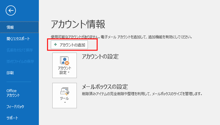Open the アカウント設定 dropdown button
The image size is (220, 125).
(65, 65)
